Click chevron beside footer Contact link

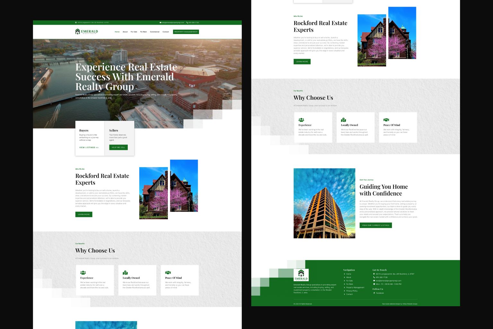tap(344, 294)
